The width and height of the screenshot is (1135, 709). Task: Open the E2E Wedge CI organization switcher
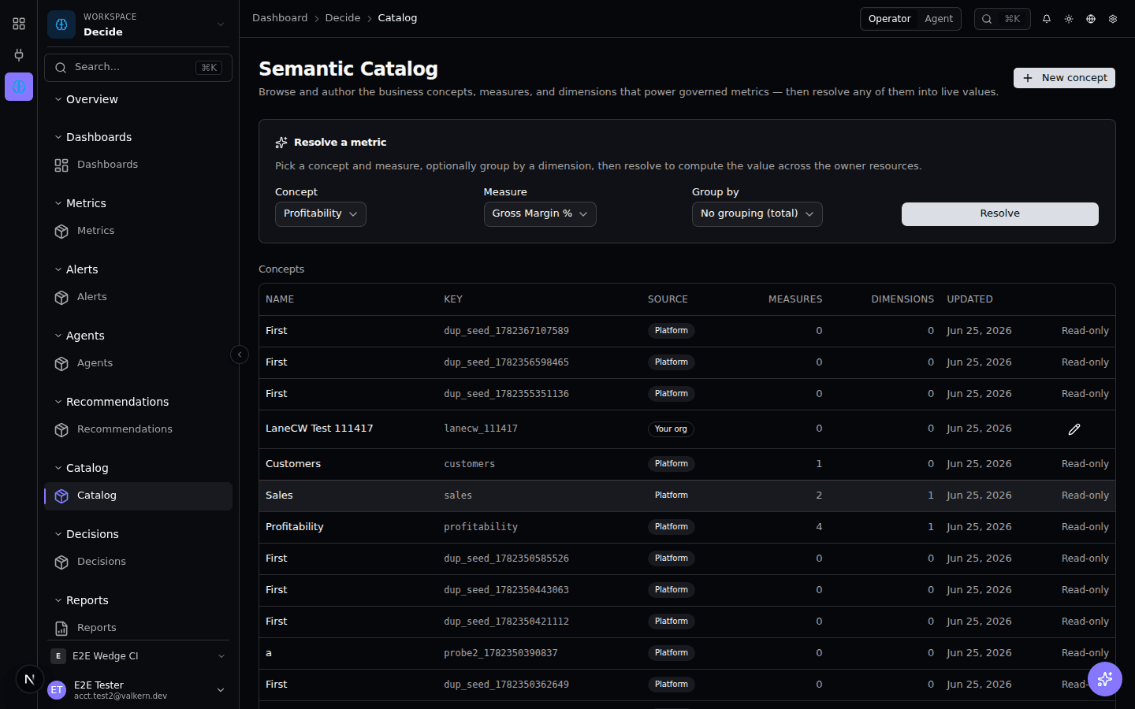138,656
